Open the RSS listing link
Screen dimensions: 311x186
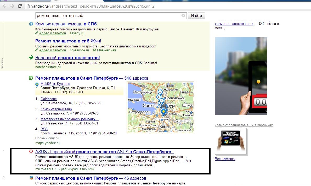44,129
